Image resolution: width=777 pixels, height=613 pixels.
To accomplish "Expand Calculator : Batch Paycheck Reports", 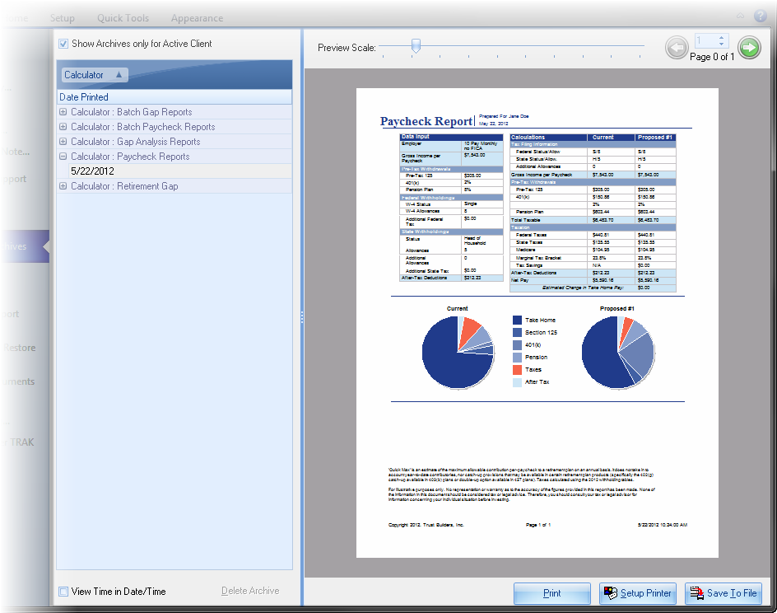I will click(x=63, y=127).
